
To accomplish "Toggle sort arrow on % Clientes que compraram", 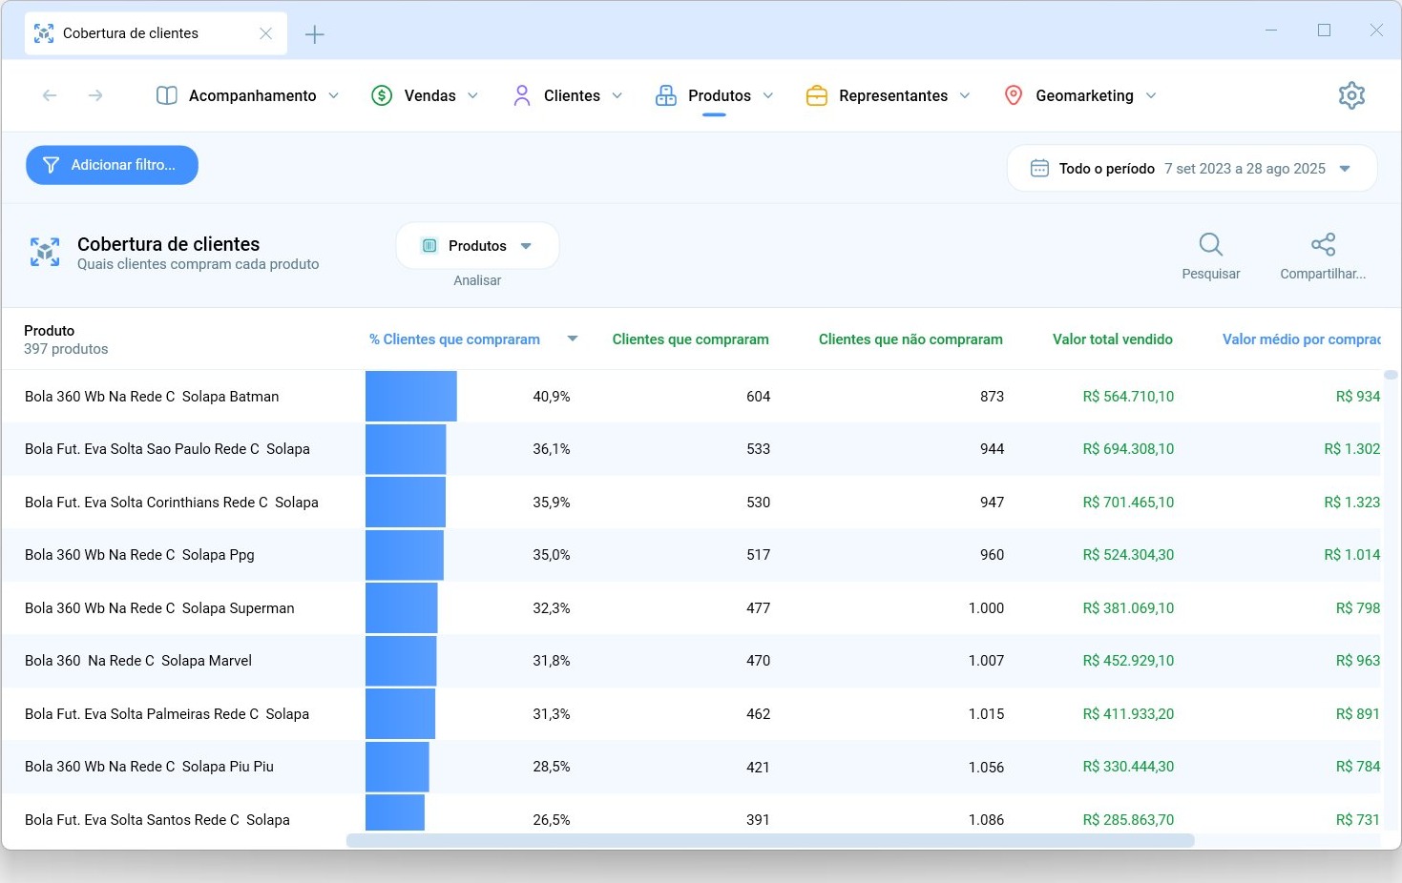I will (x=572, y=339).
